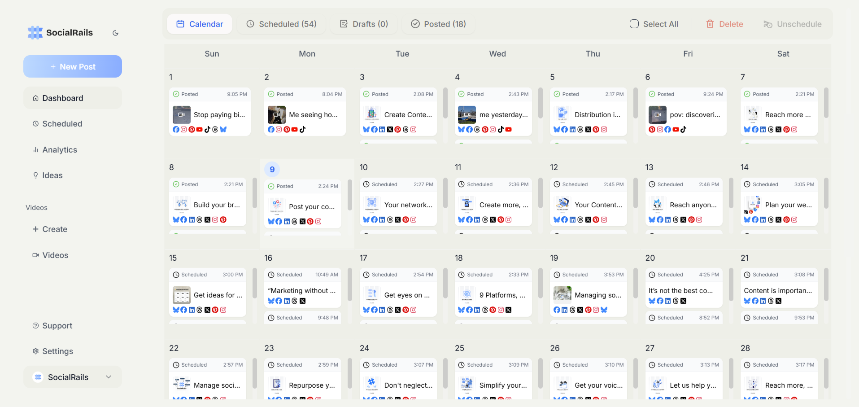
Task: Click the image thumbnail on the June 4 post
Action: pyautogui.click(x=467, y=114)
